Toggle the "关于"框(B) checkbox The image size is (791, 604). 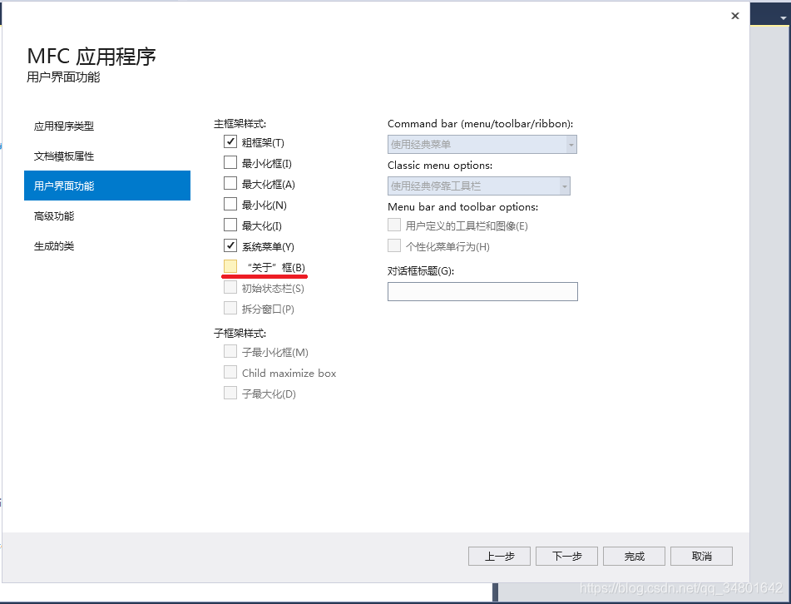pos(230,266)
